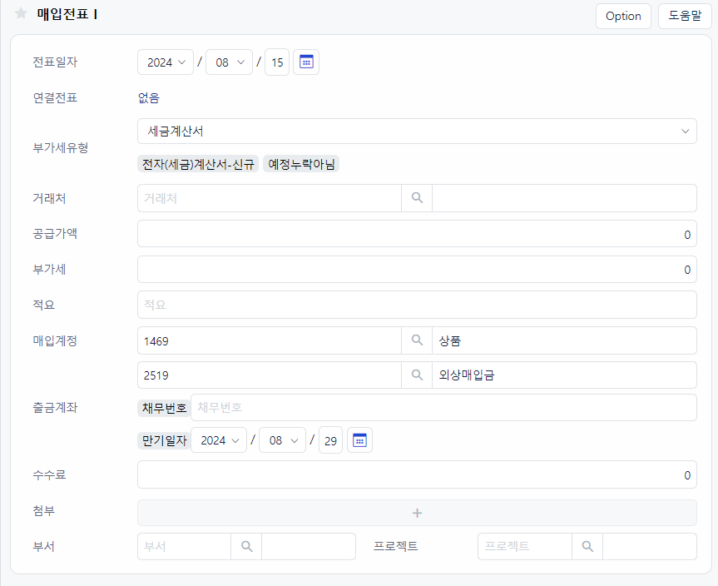Open the 만기일자 year dropdown showing 2024
The height and width of the screenshot is (586, 718).
click(x=219, y=440)
